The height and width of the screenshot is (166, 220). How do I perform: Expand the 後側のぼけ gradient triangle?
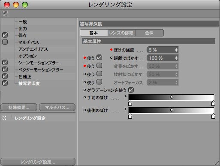126,109
